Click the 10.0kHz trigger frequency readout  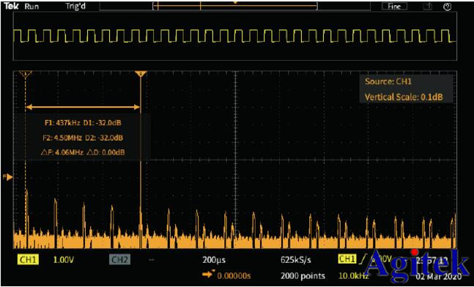click(353, 276)
